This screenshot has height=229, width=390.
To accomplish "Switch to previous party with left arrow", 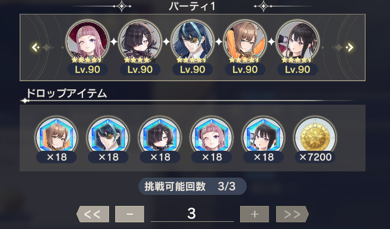I will 36,47.
